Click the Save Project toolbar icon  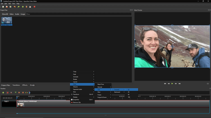point(10,7)
